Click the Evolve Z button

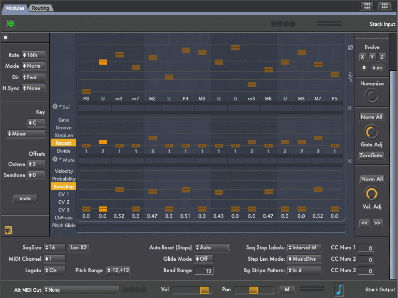[x=382, y=57]
